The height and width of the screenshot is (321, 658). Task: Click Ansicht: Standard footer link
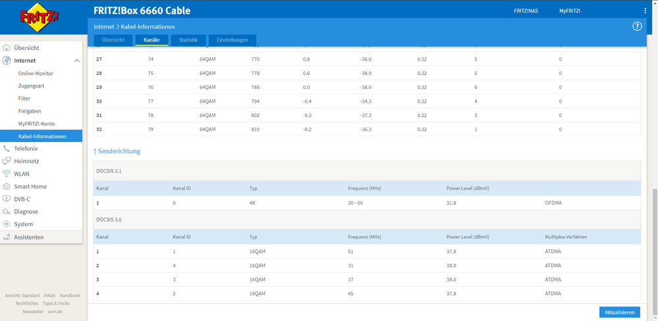click(x=22, y=295)
